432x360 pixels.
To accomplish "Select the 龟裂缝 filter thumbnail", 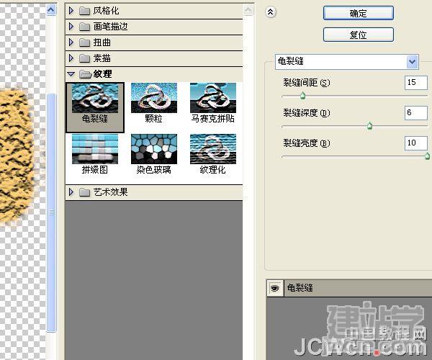I will (x=95, y=107).
